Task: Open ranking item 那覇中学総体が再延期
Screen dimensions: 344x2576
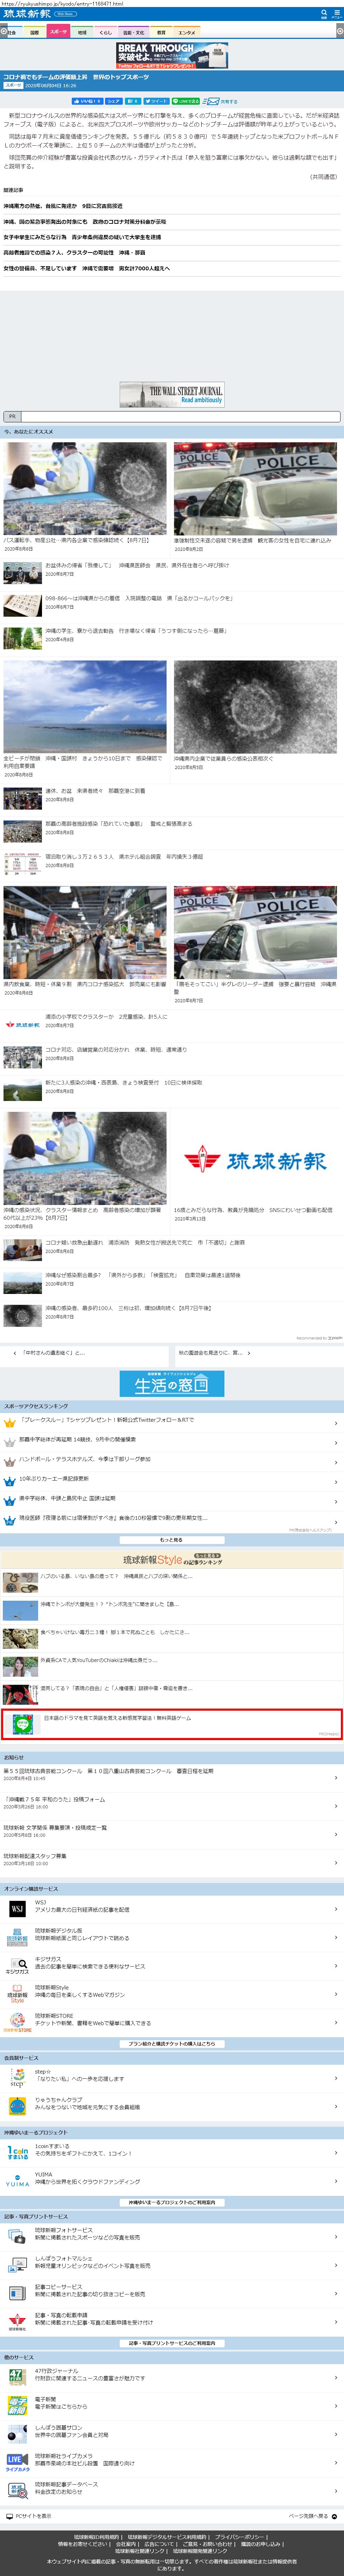Action: click(77, 1440)
